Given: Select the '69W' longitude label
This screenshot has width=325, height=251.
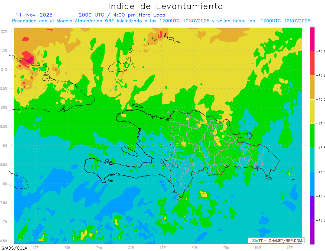Looking at the screenshot, I should click(258, 247).
